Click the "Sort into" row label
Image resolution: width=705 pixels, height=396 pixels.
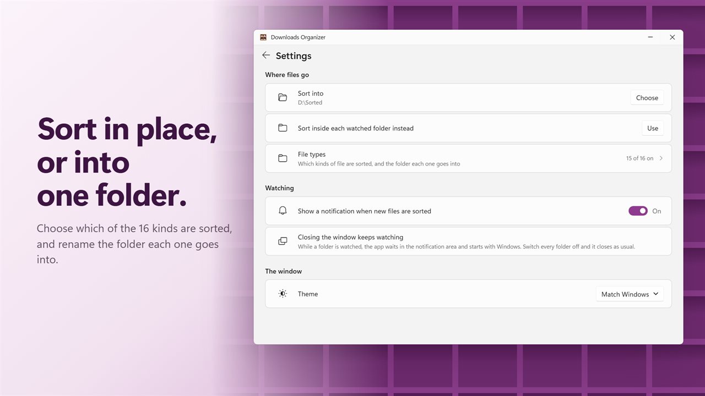[311, 94]
